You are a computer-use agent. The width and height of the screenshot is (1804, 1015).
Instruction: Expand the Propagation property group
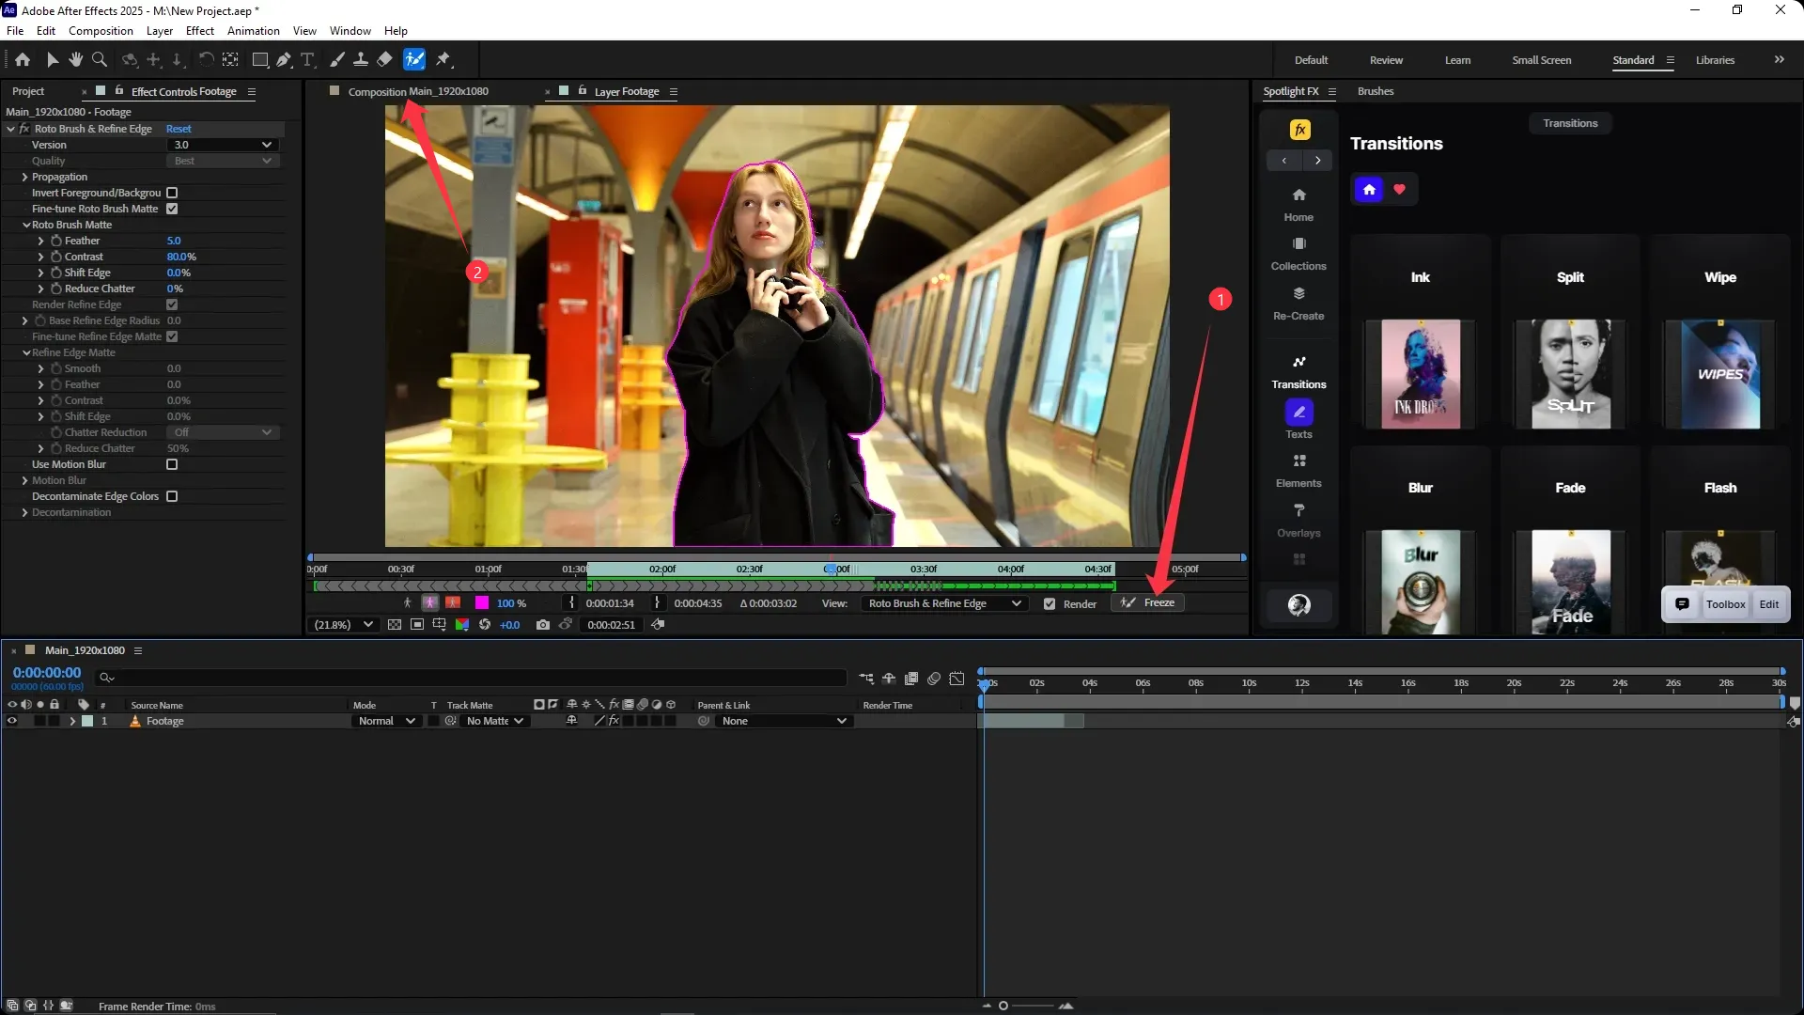pyautogui.click(x=24, y=177)
